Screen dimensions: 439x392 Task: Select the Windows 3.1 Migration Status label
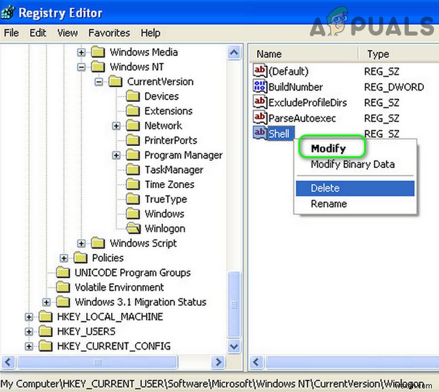coord(141,302)
